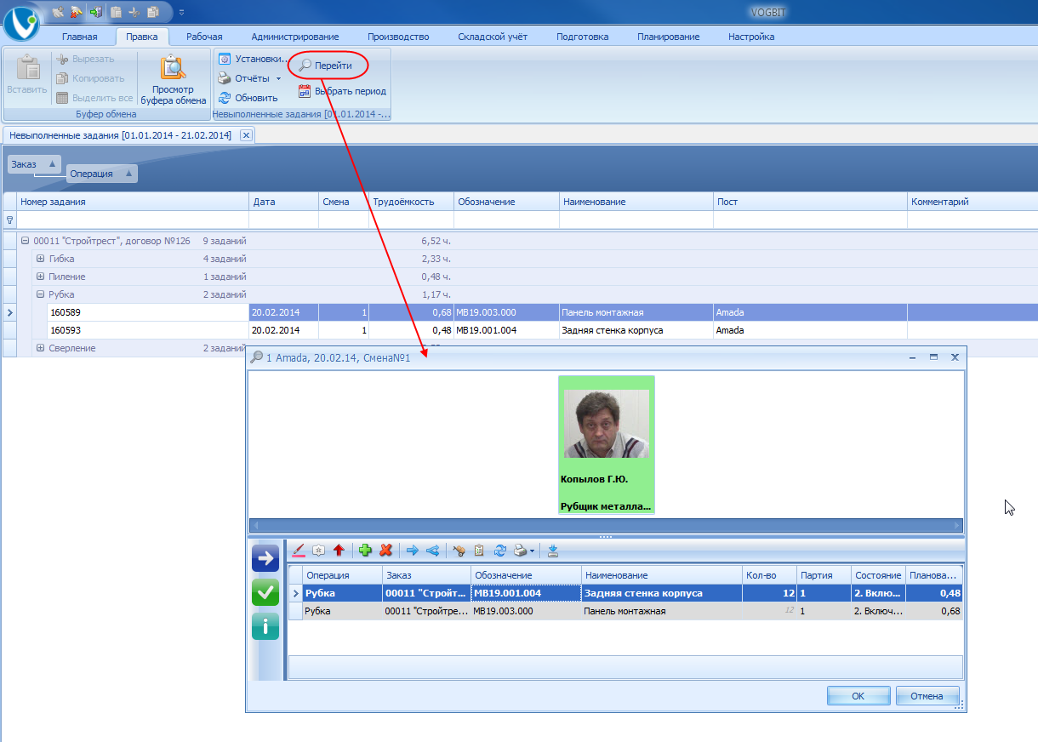
Task: Click the small blue right-arrow toolbar icon
Action: (413, 551)
